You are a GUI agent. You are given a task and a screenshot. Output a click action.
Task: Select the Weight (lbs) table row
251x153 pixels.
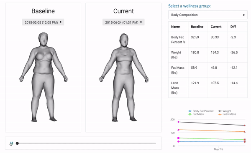coord(208,55)
